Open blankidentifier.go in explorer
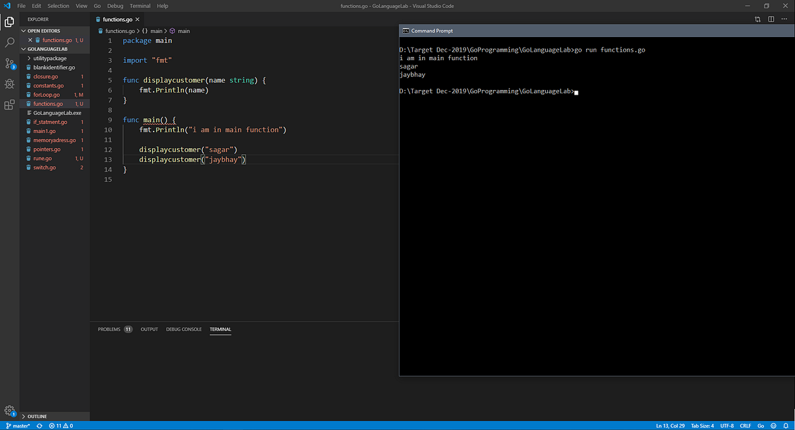 point(54,67)
